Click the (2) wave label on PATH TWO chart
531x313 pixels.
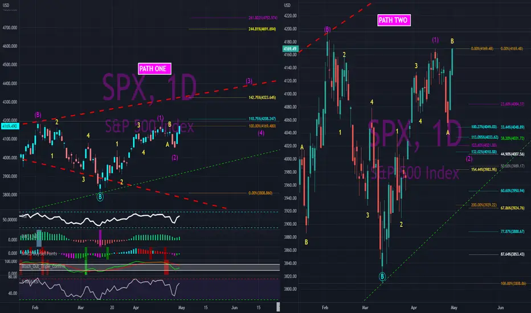click(469, 159)
